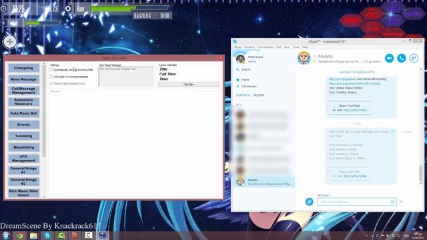Click Mark Kunal profile picture in Skype
The image size is (427, 240).
tap(240, 59)
